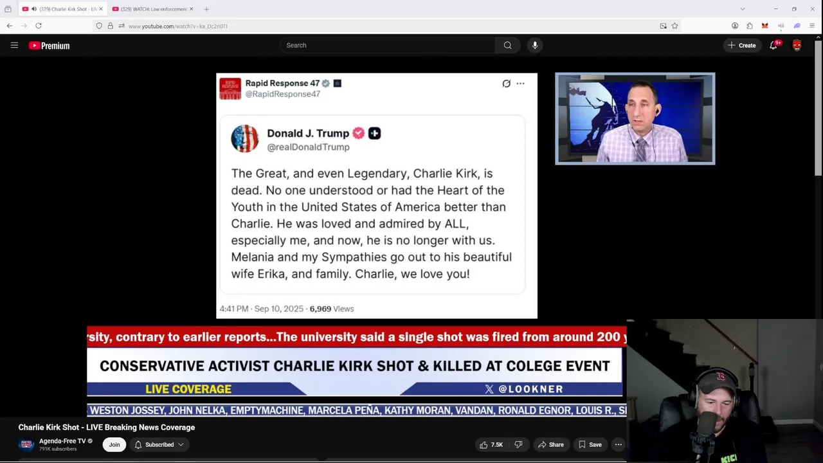Viewport: 823px width, 463px height.
Task: Open the Agenda-Free TV channel name link
Action: point(62,441)
